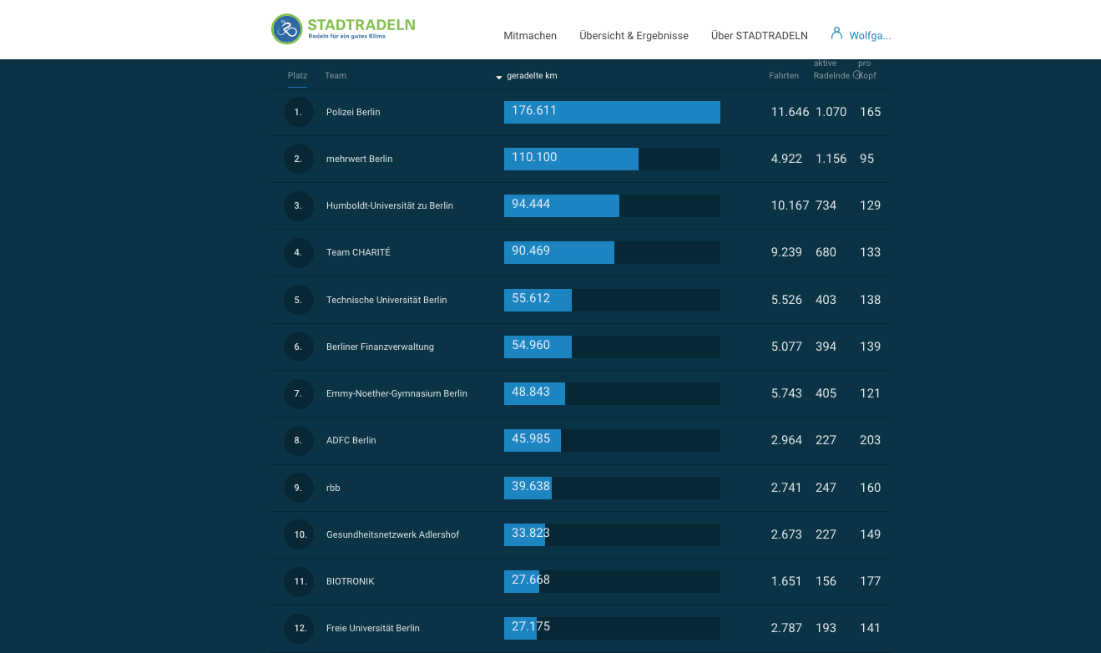Click active riders value 1.156

pos(831,159)
